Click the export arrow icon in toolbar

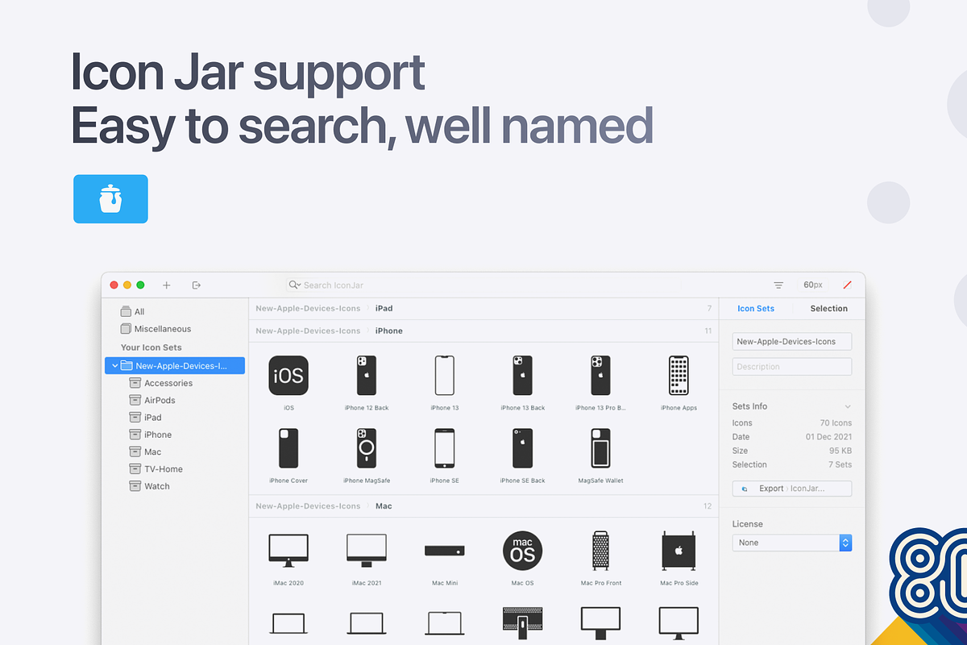click(x=197, y=285)
